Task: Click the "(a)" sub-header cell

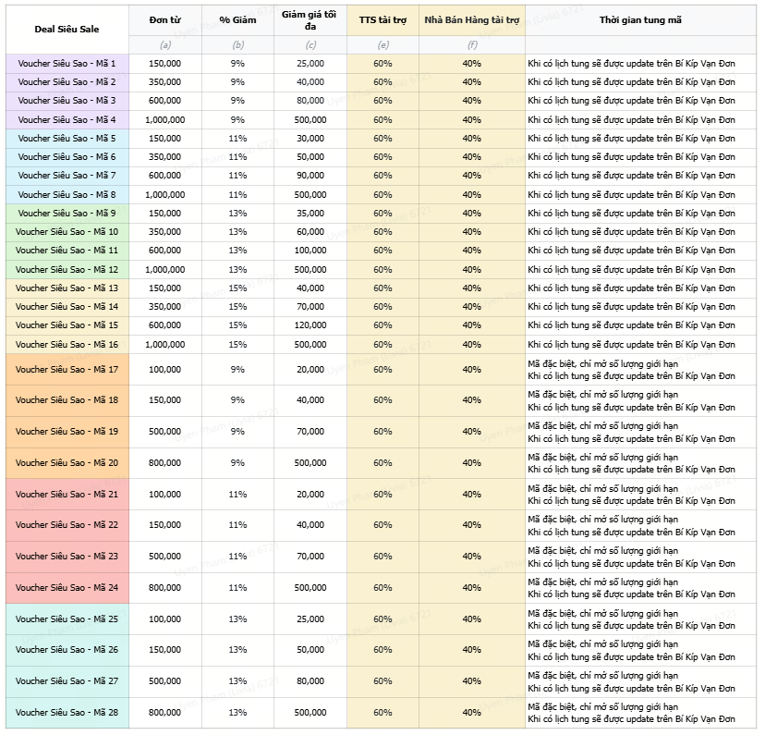Action: pos(164,44)
